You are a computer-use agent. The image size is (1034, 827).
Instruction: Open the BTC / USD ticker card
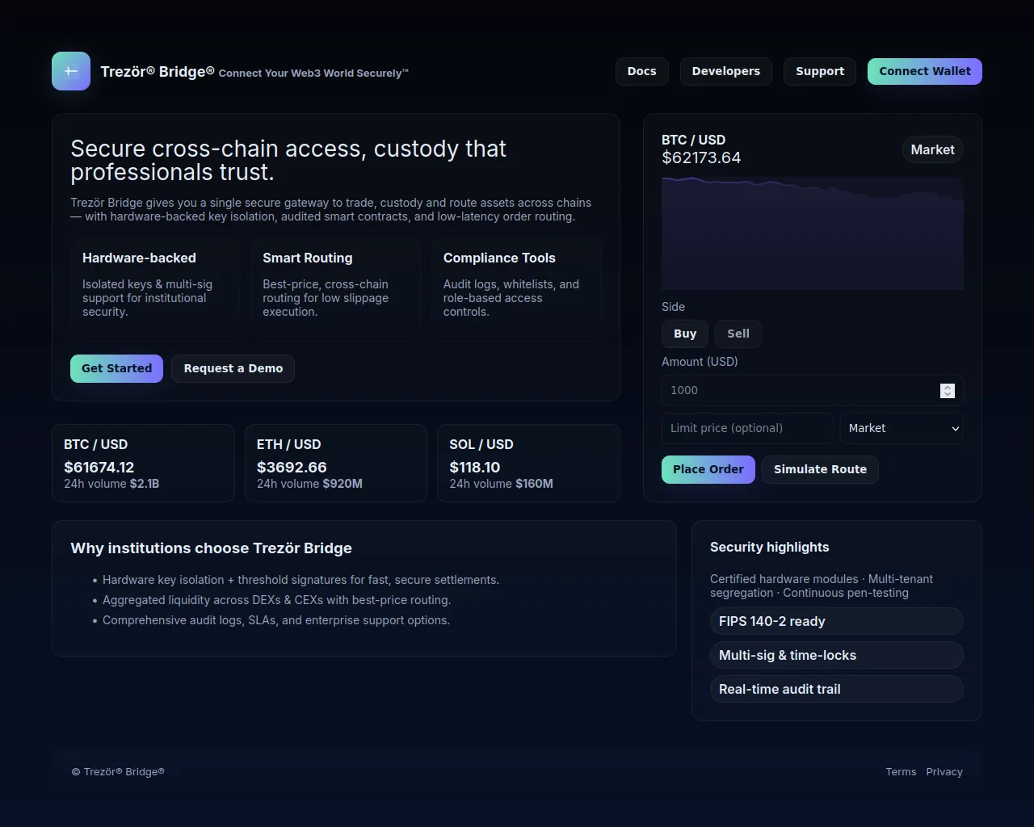(x=143, y=464)
